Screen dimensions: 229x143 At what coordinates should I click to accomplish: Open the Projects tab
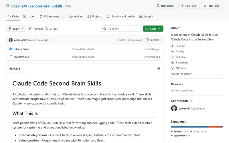pyautogui.click(x=95, y=17)
